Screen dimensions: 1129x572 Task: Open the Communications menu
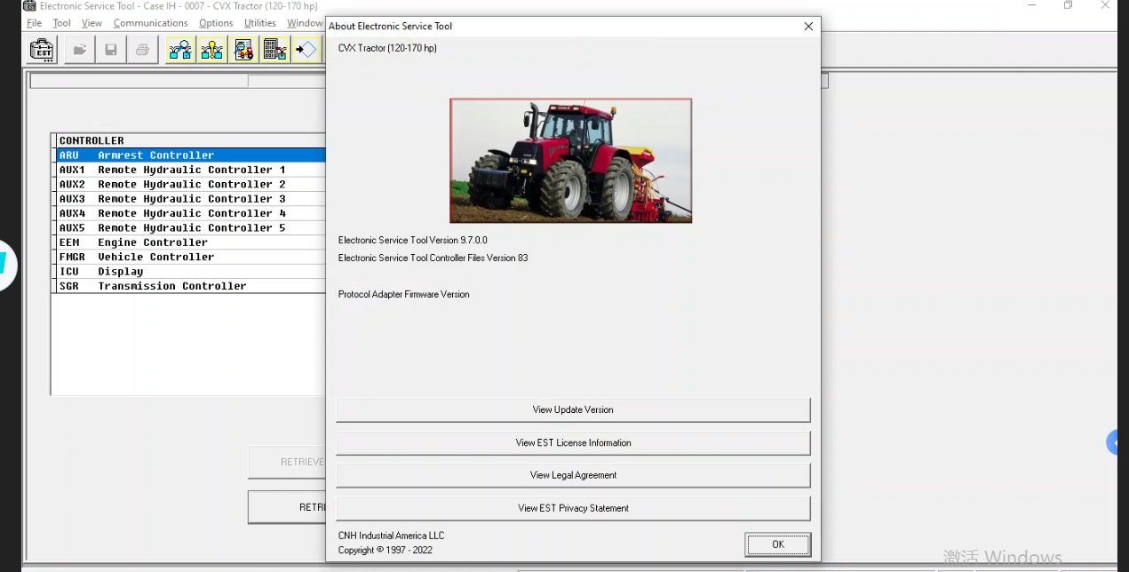point(150,23)
